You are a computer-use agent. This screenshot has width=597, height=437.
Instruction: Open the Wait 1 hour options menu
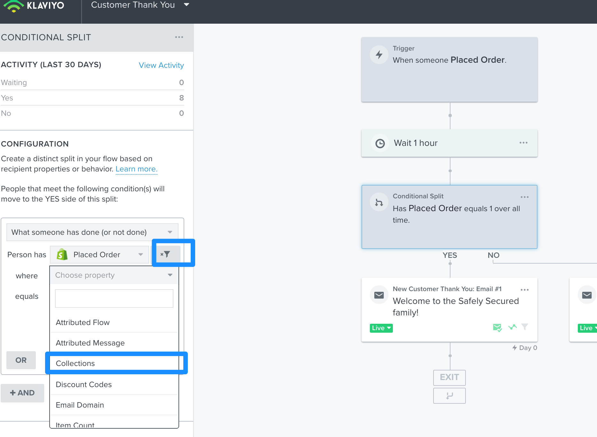(523, 143)
